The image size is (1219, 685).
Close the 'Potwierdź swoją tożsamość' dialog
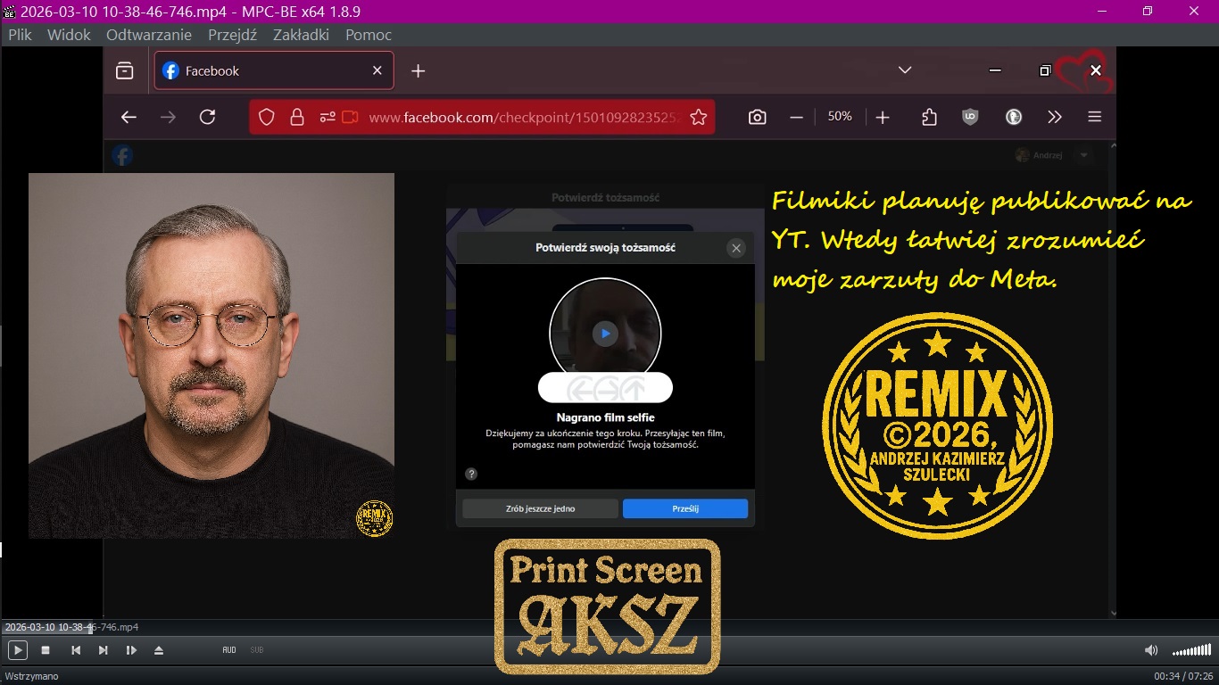(736, 248)
